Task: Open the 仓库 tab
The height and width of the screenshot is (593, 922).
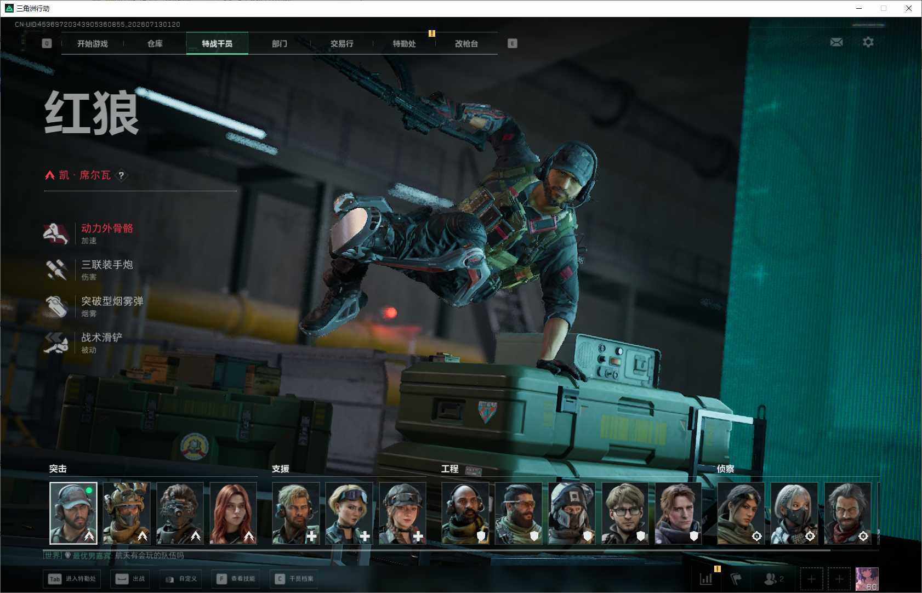Action: coord(155,43)
